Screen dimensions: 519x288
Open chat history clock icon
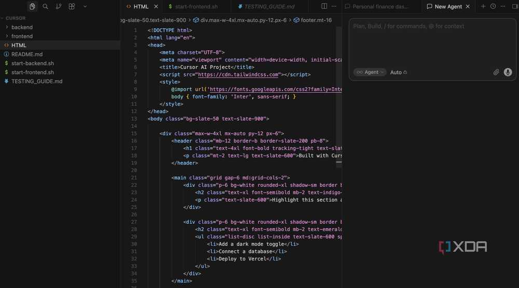[493, 6]
